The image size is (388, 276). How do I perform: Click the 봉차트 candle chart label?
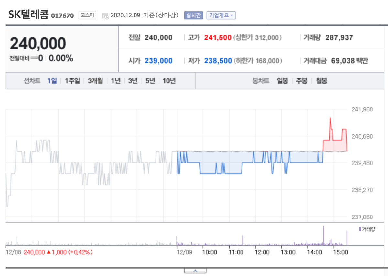(261, 81)
